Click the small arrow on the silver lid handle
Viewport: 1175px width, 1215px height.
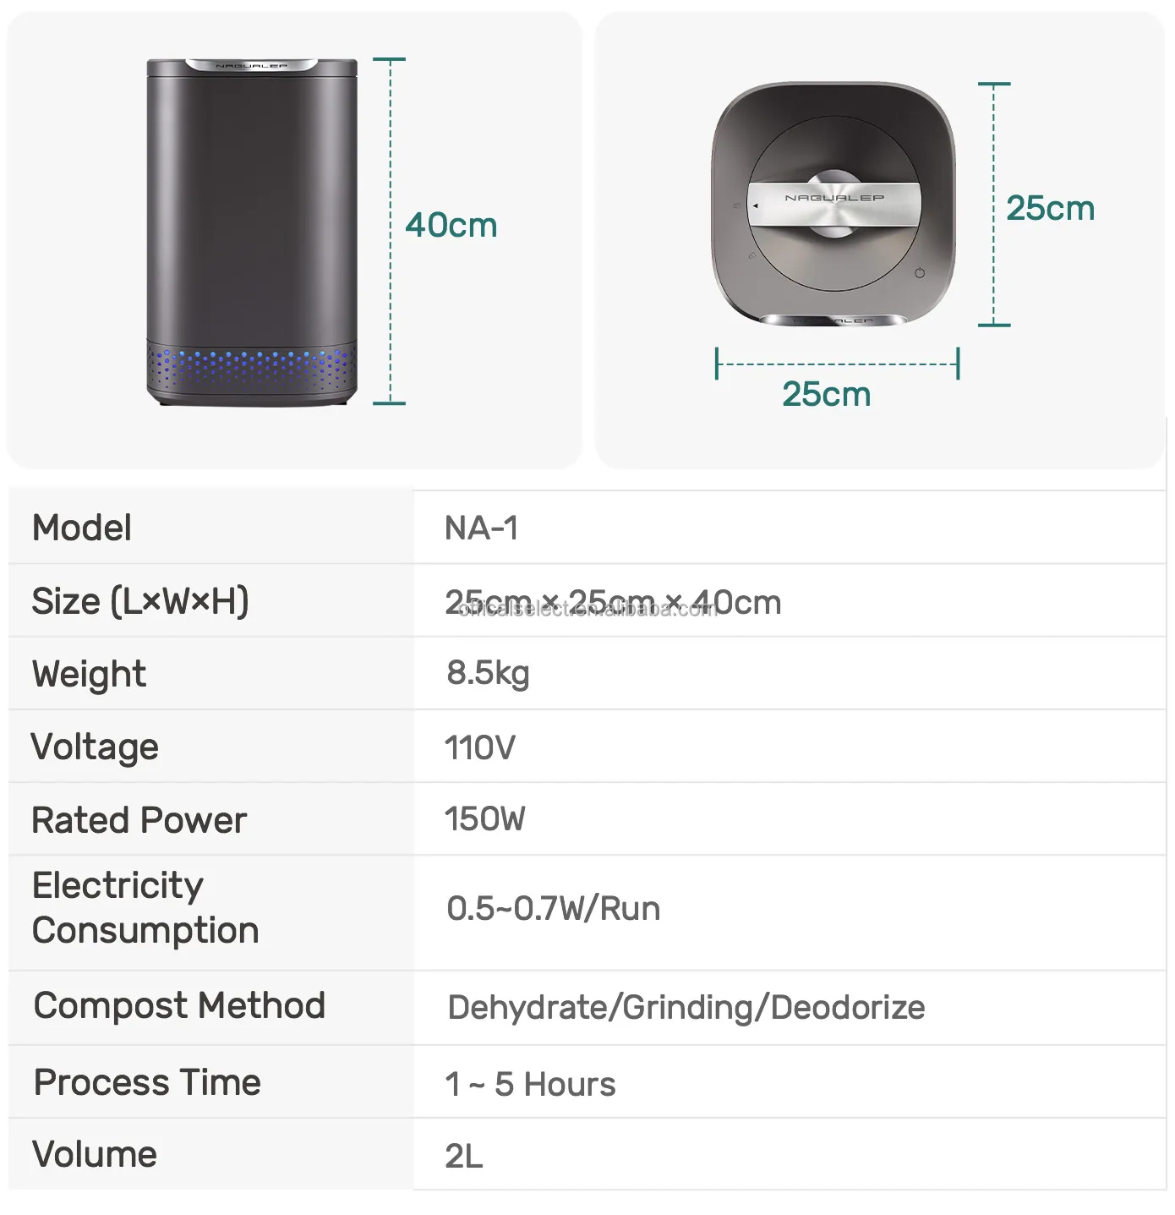point(755,205)
